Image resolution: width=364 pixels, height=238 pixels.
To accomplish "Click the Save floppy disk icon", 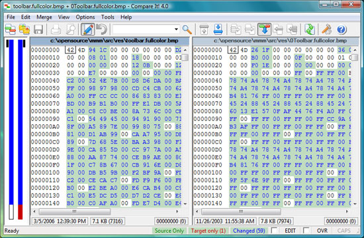I will pyautogui.click(x=38, y=30).
